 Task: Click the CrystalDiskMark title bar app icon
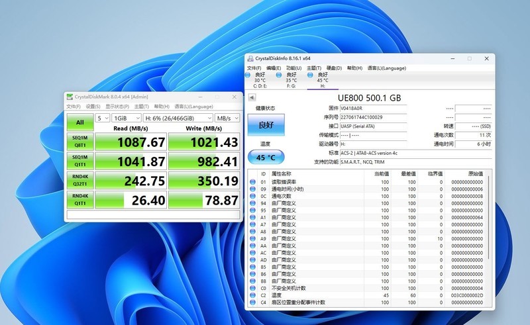tap(70, 97)
